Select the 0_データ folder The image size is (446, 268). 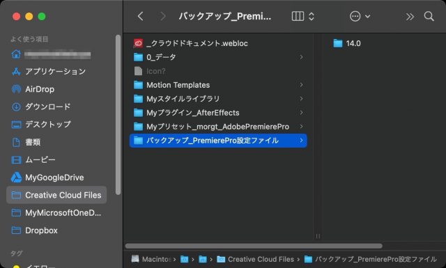tap(218, 57)
